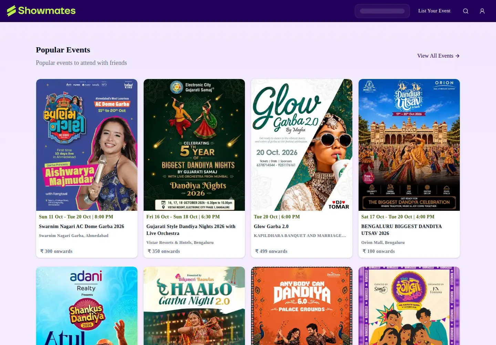Click venue Swarnim Nagari Garba, Ahmedabad

tap(74, 236)
